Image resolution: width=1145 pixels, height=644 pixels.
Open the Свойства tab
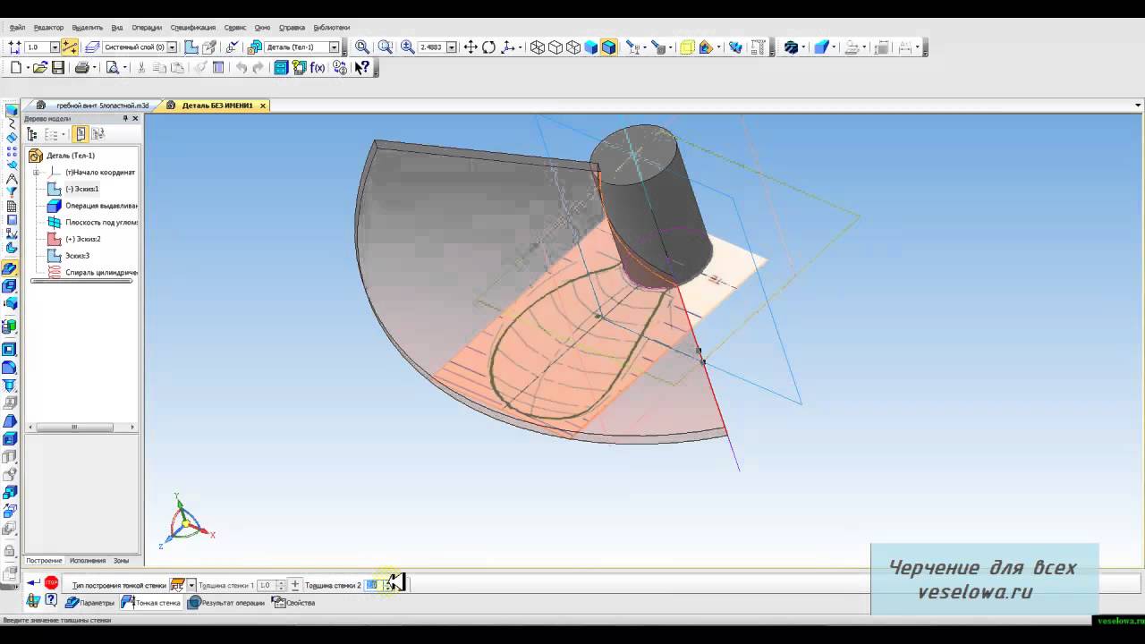293,603
